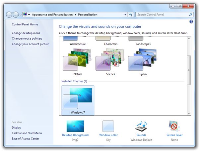Click in the Search Control Panel field
The image size is (199, 151).
[x=161, y=15]
